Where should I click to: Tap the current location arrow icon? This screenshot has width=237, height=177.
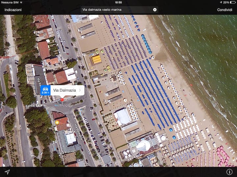pyautogui.click(x=7, y=172)
